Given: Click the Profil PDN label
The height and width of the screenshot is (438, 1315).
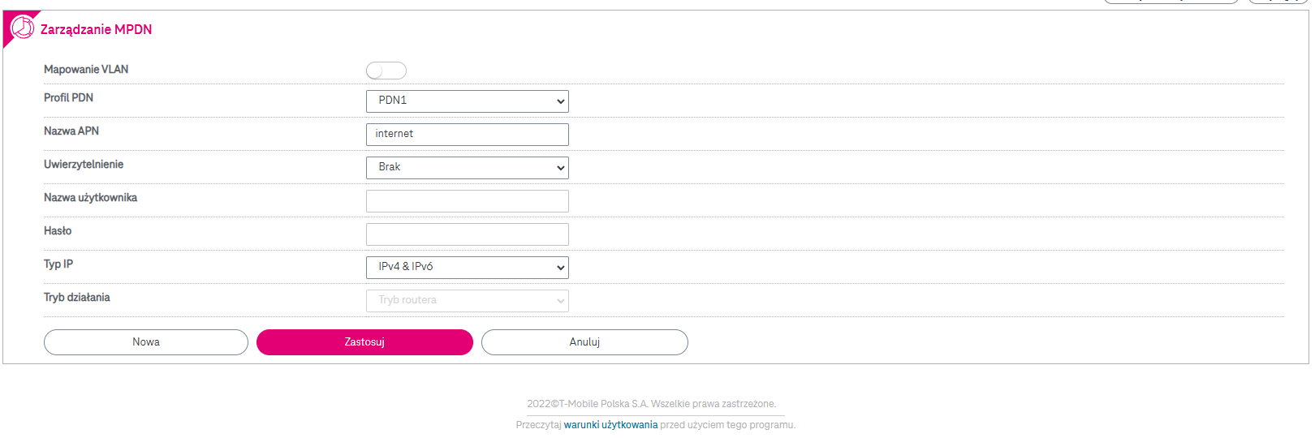Looking at the screenshot, I should [x=68, y=98].
